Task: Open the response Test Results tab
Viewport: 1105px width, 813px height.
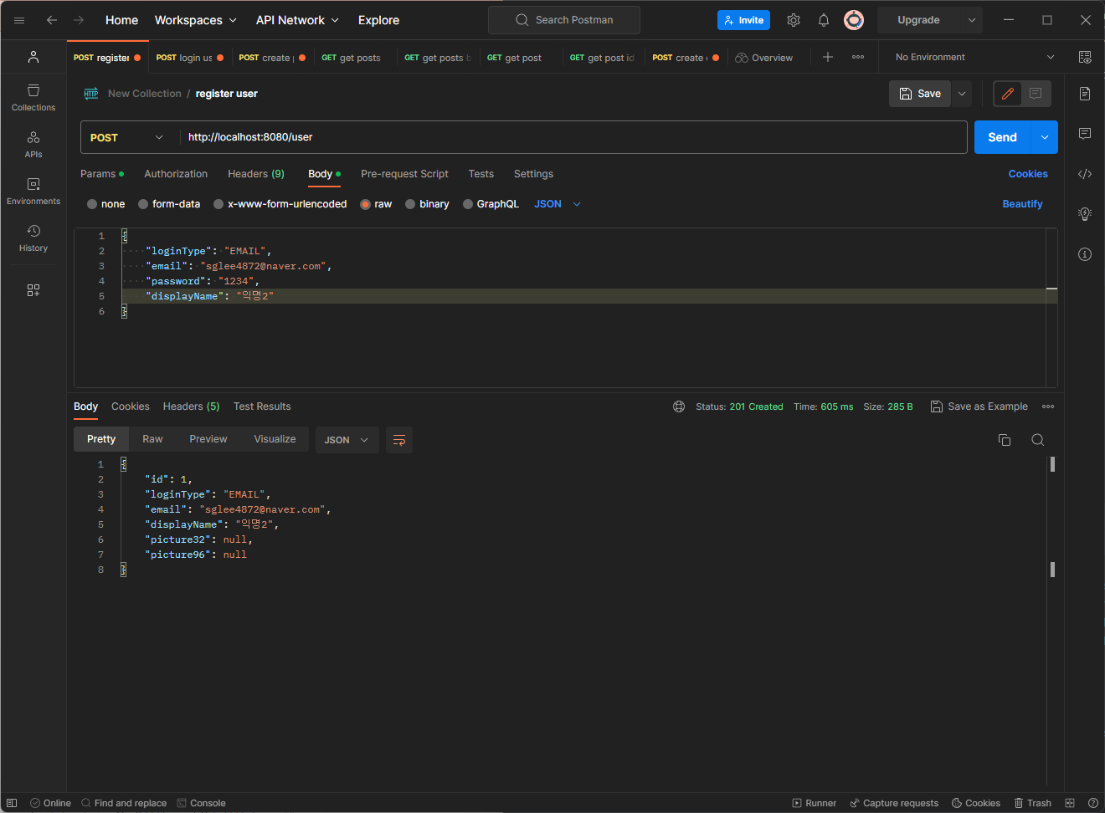Action: coord(262,406)
